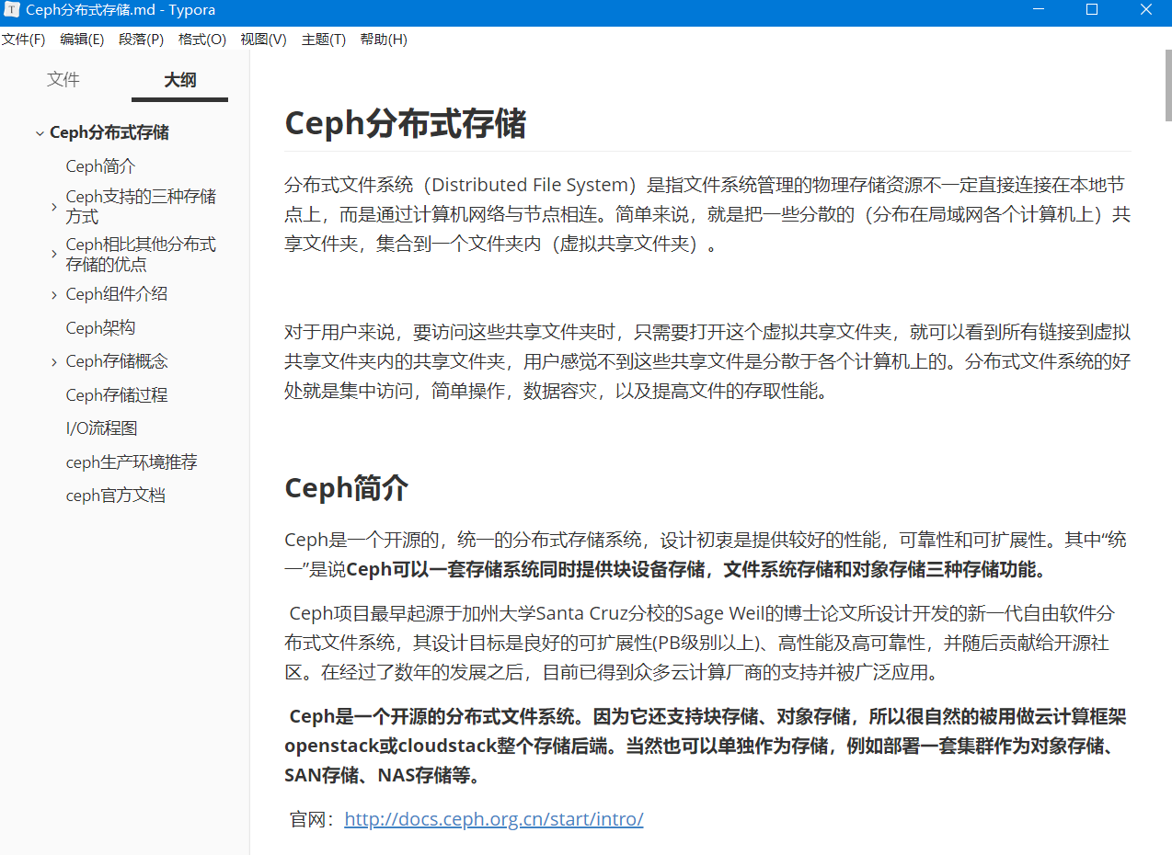1172x855 pixels.
Task: Select Ceph相比其他分布式存储的优点 outline entry
Action: pos(141,254)
